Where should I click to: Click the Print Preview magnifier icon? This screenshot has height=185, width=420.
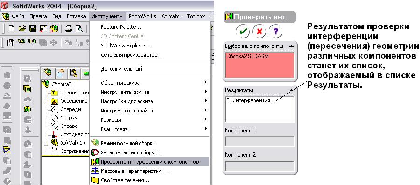[x=79, y=28]
